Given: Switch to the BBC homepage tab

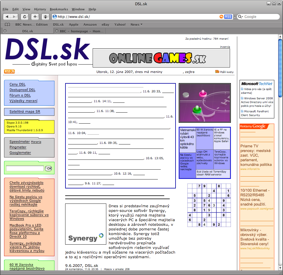Looking at the screenshot, I should tap(80, 31).
